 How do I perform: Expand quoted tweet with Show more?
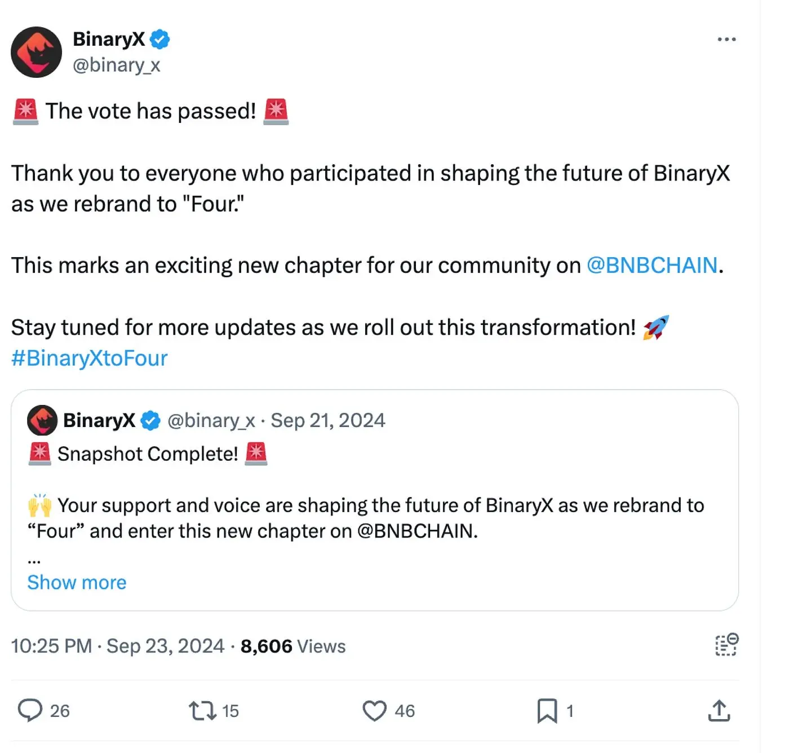click(x=77, y=582)
